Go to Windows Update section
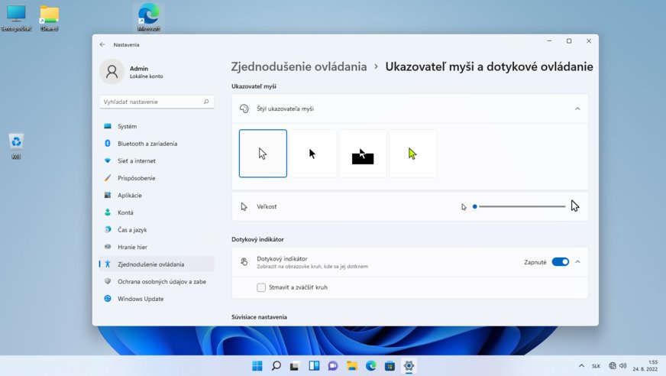Image resolution: width=666 pixels, height=376 pixels. click(x=141, y=299)
